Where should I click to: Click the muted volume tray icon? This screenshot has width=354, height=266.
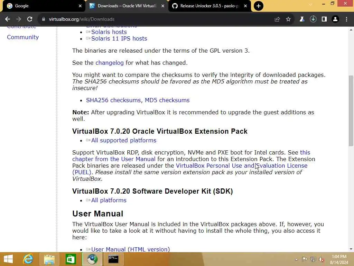[322, 259]
